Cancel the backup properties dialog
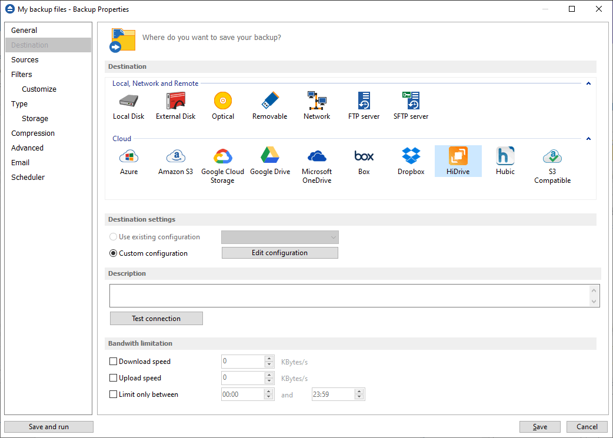 coord(587,427)
